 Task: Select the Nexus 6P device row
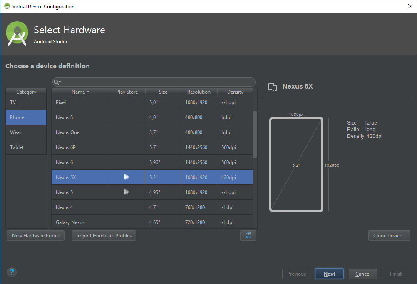click(152, 147)
